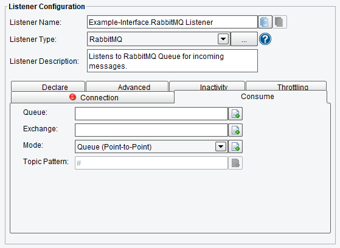This screenshot has height=248, width=340.
Task: Click the 'Listener Configuration' group title
Action: 47,7
